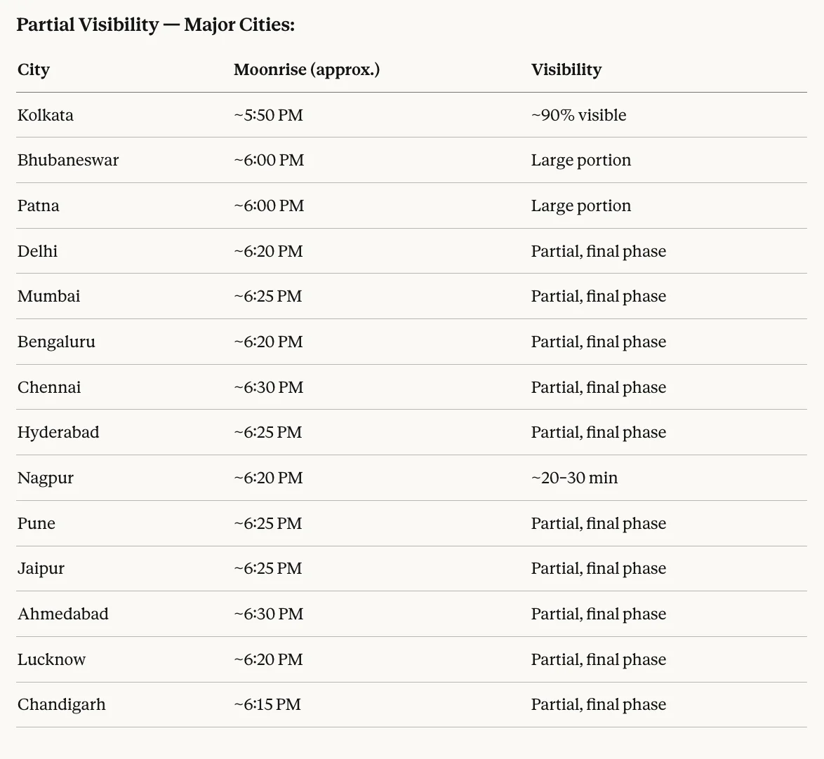Click Mumbai's ~6:25 PM moonrise time
The image size is (824, 759).
[x=268, y=296]
